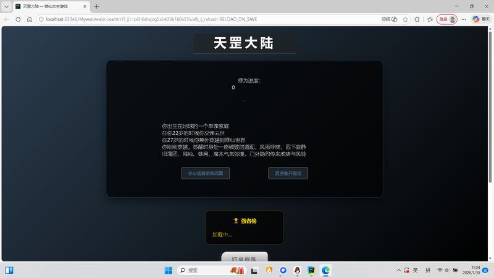Open the Wi-Fi network tray icon

point(440,270)
